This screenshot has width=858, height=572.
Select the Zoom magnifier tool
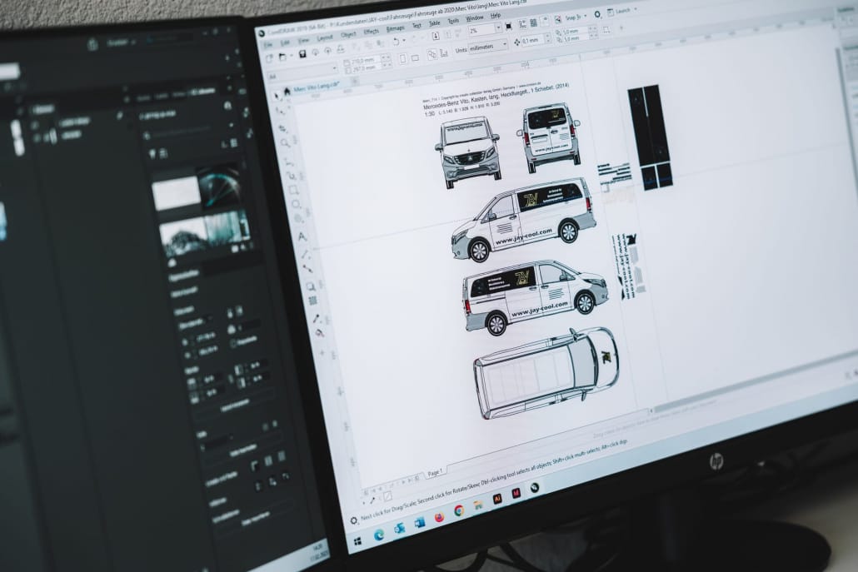tap(286, 143)
